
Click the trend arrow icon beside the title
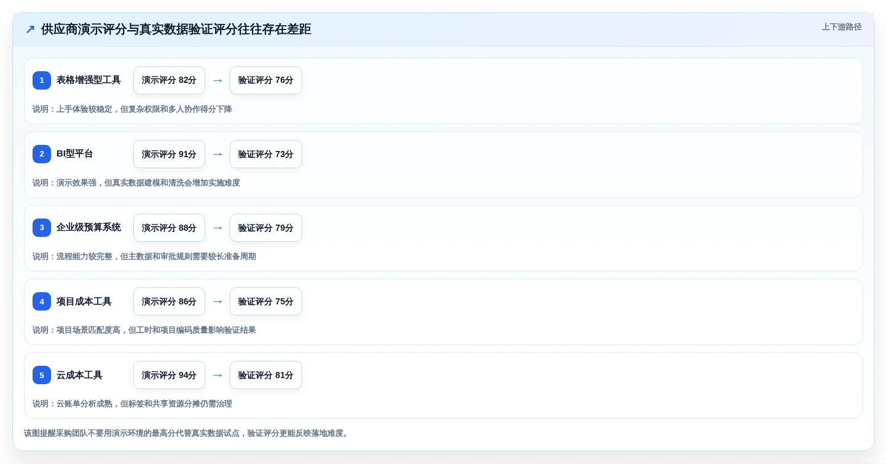coord(30,29)
